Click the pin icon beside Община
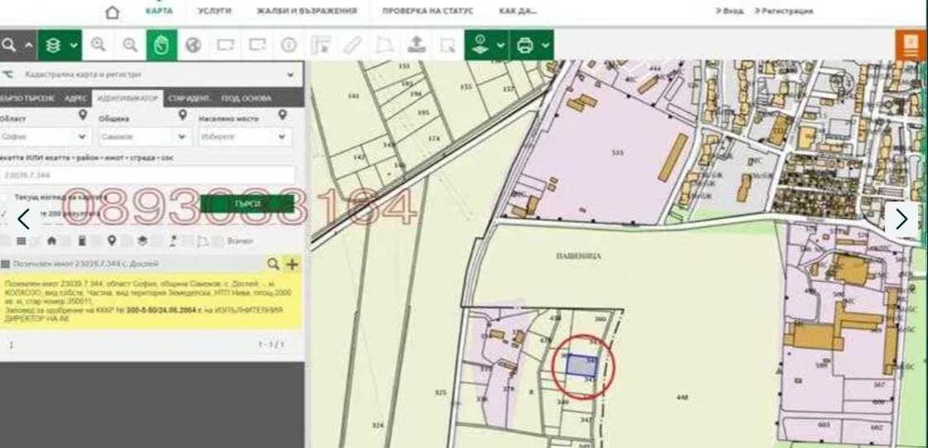 tap(182, 115)
